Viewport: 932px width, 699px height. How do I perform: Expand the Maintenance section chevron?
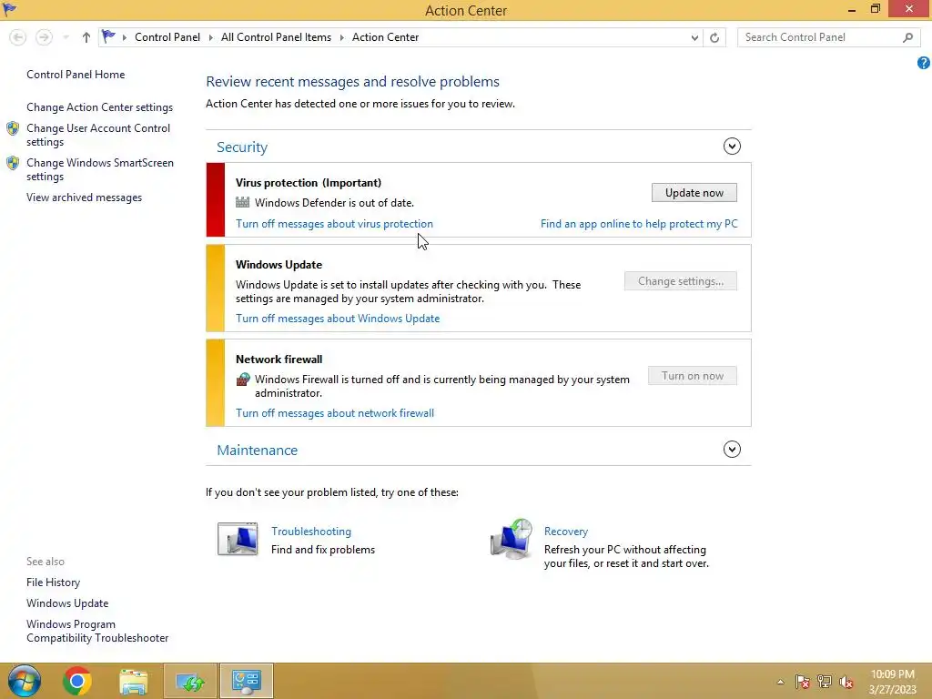pos(732,450)
